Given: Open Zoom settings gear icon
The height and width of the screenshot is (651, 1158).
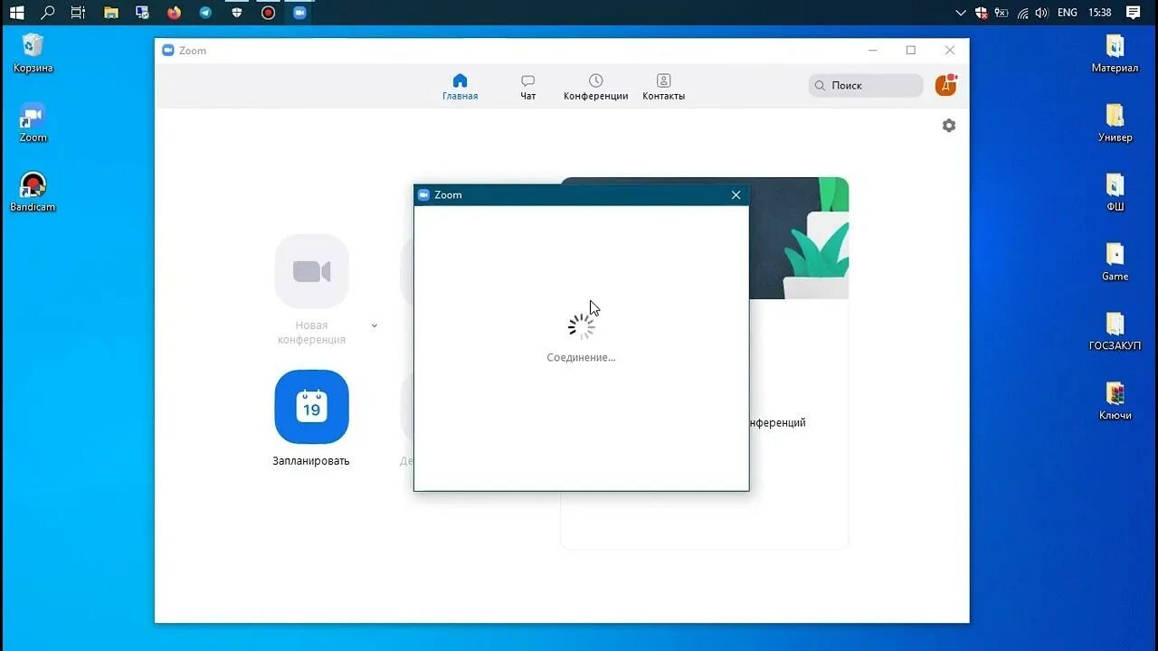Looking at the screenshot, I should point(948,126).
